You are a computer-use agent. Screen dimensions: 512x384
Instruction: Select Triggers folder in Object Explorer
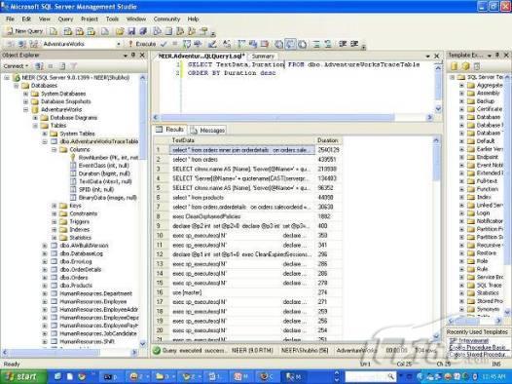pos(80,221)
